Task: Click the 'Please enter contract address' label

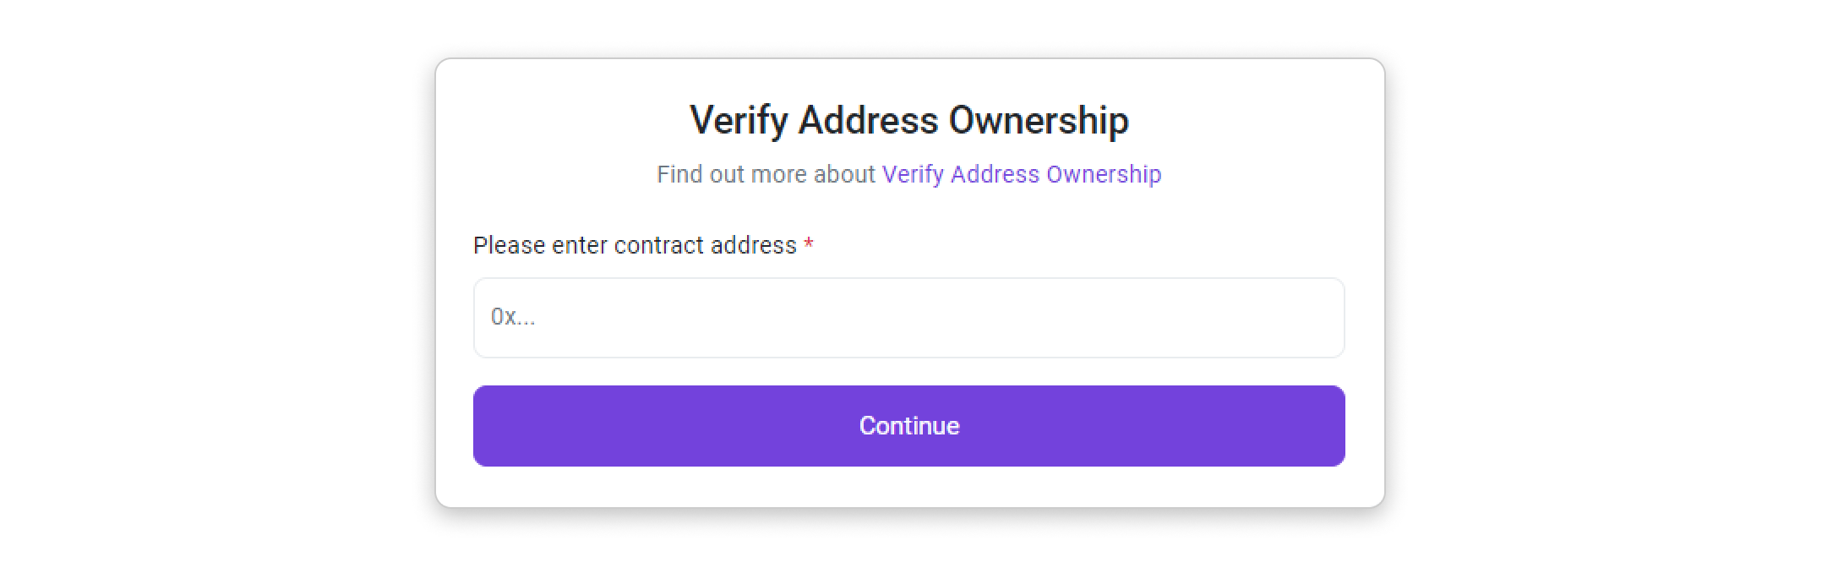Action: (x=635, y=245)
